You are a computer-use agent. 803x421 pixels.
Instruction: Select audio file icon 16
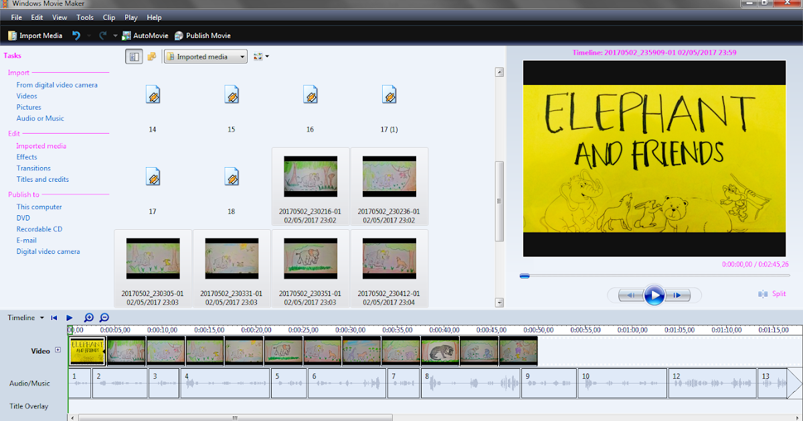point(310,94)
